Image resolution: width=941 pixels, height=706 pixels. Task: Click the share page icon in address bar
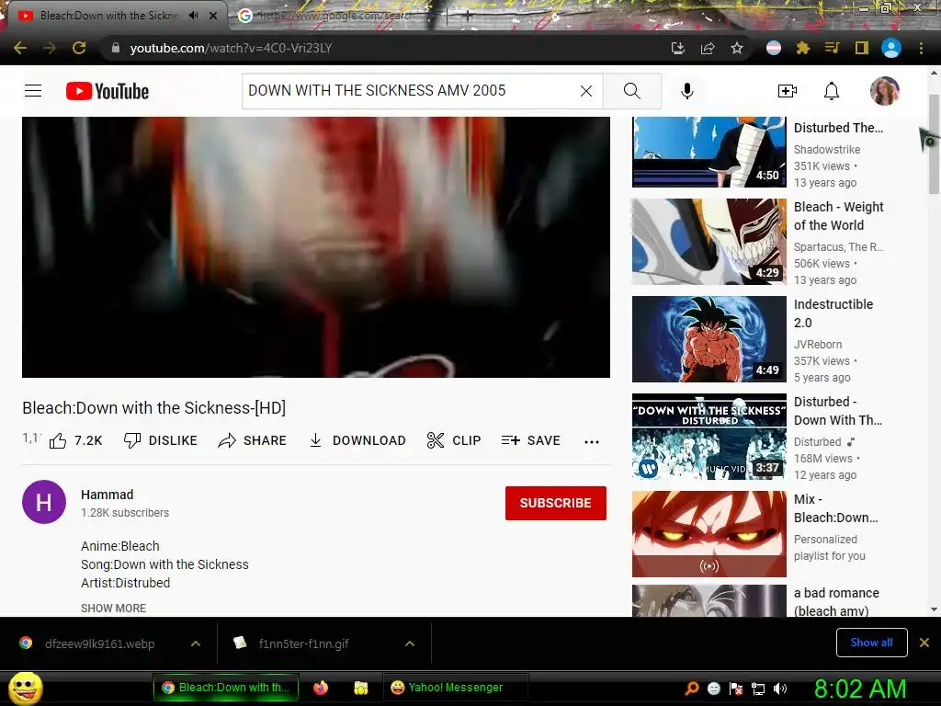click(708, 48)
